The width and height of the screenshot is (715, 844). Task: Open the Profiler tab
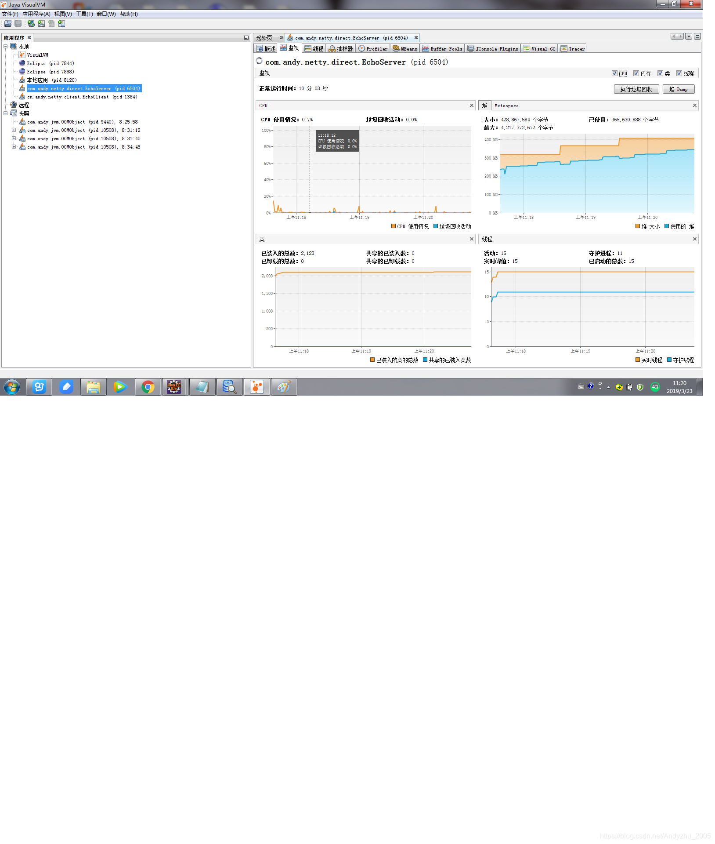[x=373, y=49]
